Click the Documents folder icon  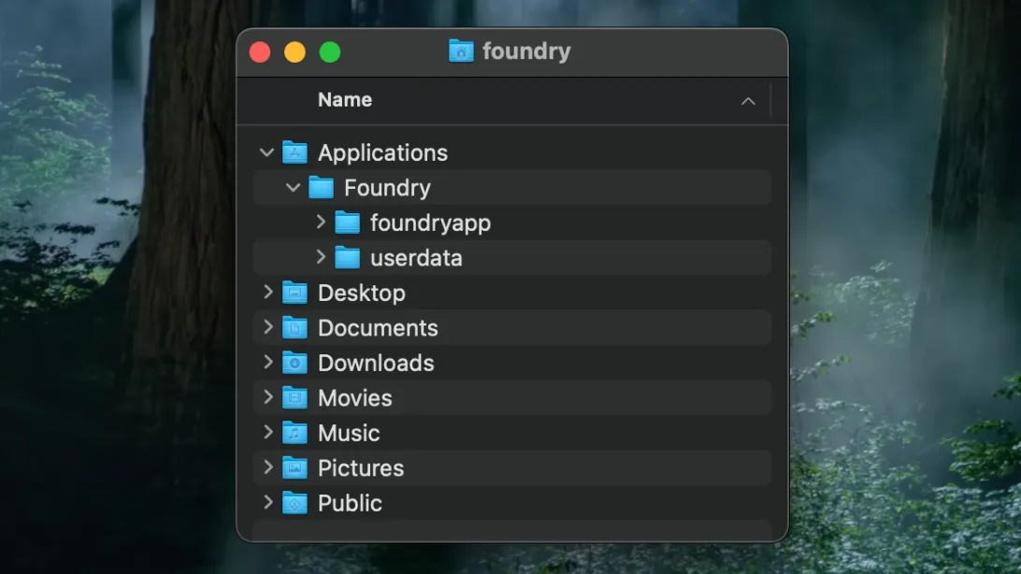(295, 328)
